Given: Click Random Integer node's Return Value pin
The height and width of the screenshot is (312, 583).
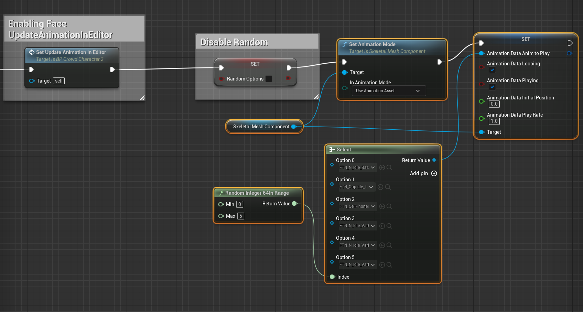Looking at the screenshot, I should [294, 204].
